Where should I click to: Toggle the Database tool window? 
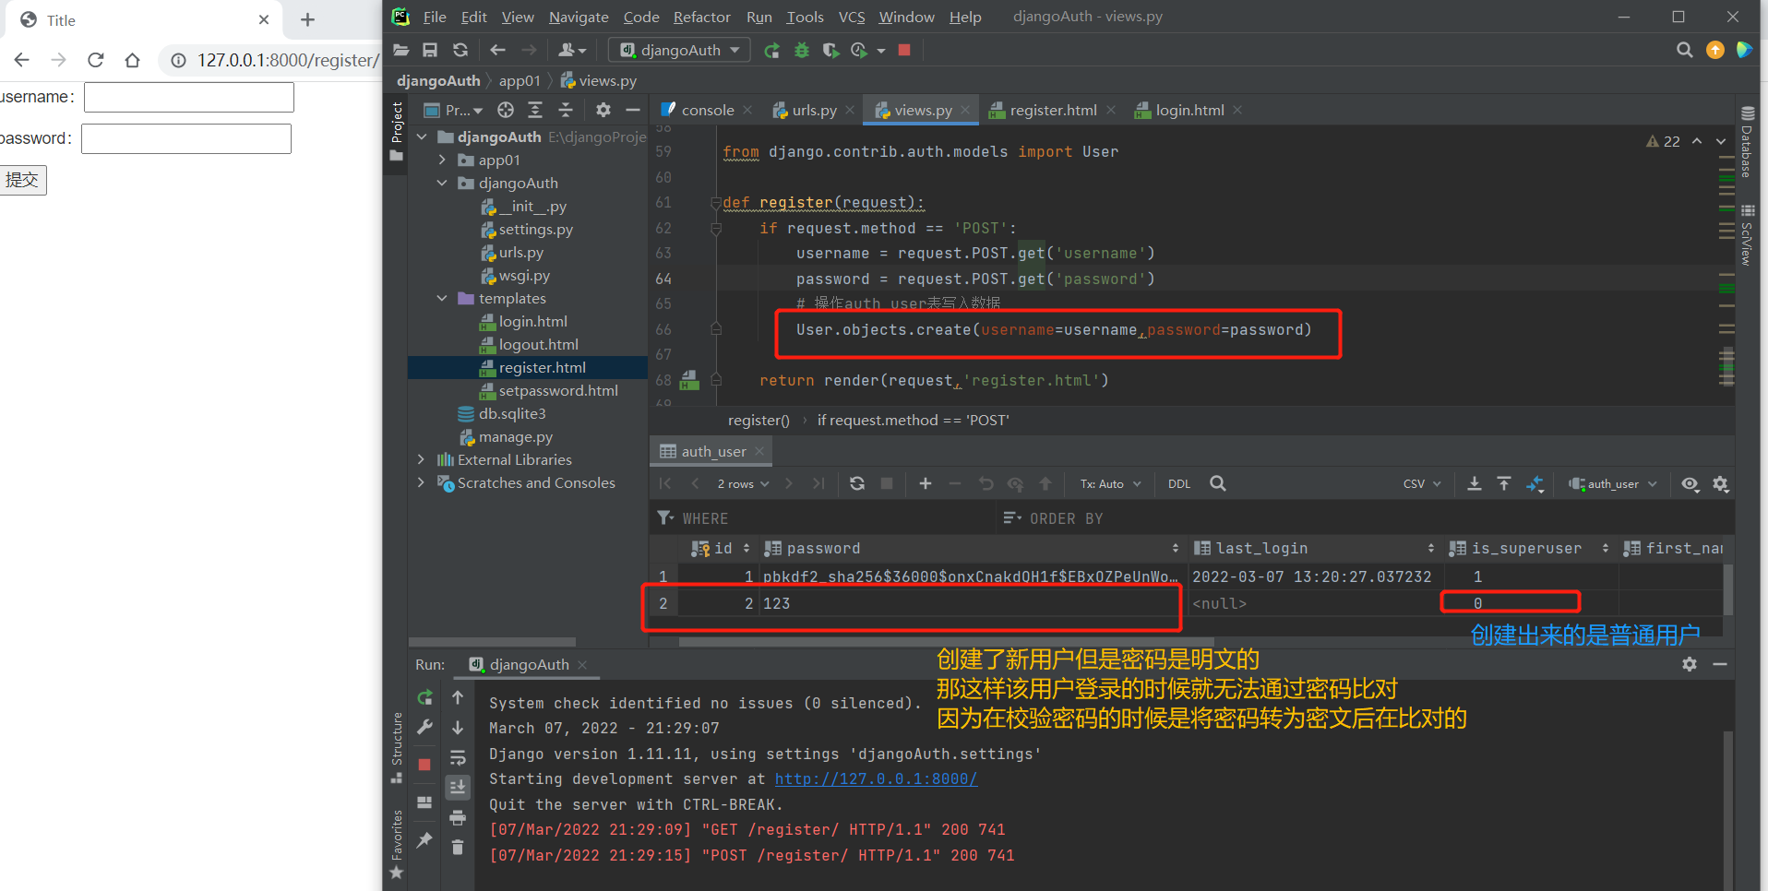[1747, 142]
